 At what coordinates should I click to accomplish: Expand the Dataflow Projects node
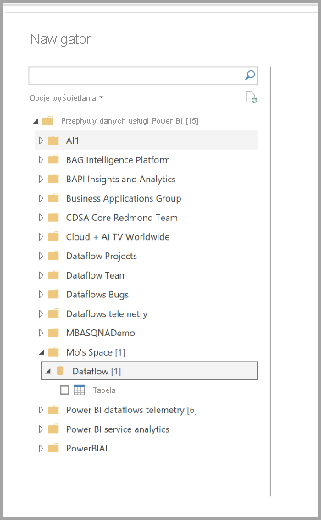tap(41, 256)
